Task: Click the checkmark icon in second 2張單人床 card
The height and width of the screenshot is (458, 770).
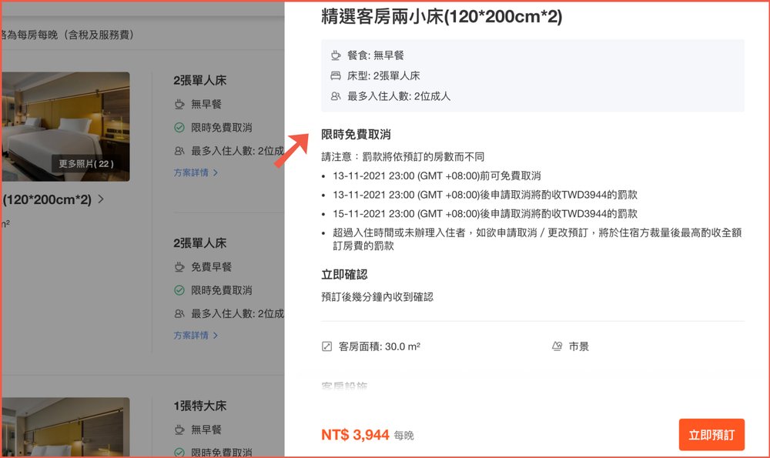Action: point(178,290)
